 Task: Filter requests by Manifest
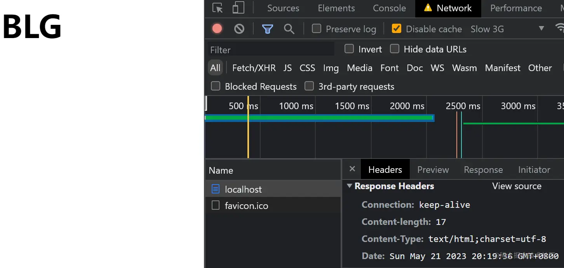(503, 68)
